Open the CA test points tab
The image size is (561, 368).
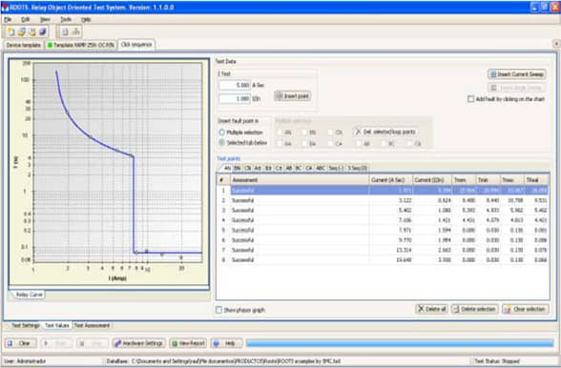(x=309, y=168)
